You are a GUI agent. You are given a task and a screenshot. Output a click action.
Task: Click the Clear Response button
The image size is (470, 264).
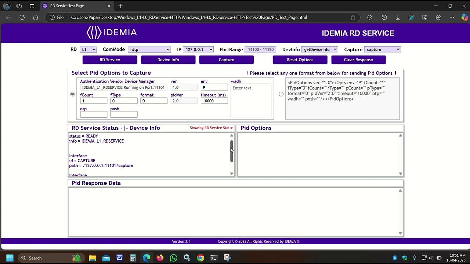click(x=358, y=60)
